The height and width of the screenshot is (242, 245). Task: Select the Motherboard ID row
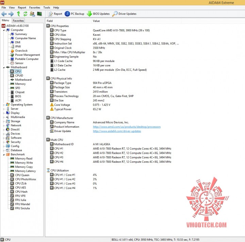pos(80,144)
